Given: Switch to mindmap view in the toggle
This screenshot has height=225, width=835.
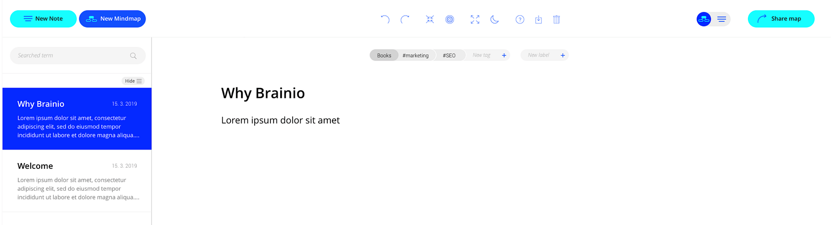Looking at the screenshot, I should pos(703,19).
